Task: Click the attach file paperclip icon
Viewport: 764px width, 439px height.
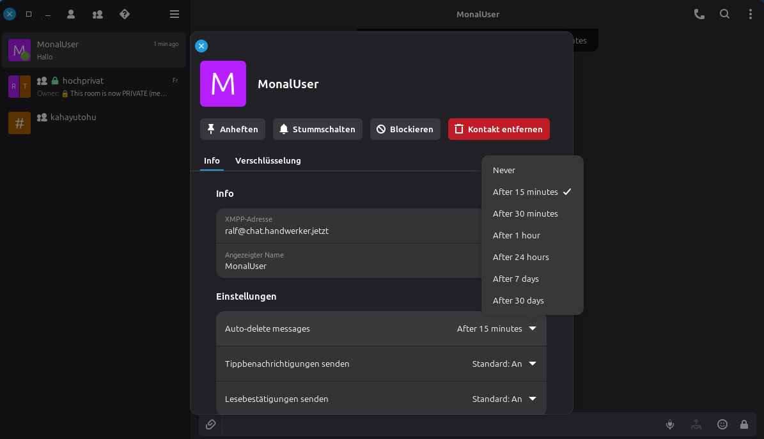Action: point(210,424)
